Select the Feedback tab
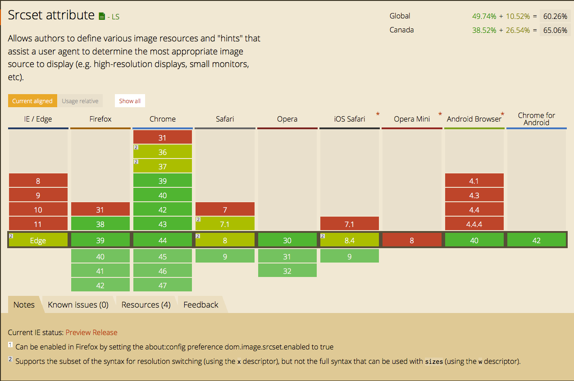The width and height of the screenshot is (574, 381). click(x=201, y=304)
